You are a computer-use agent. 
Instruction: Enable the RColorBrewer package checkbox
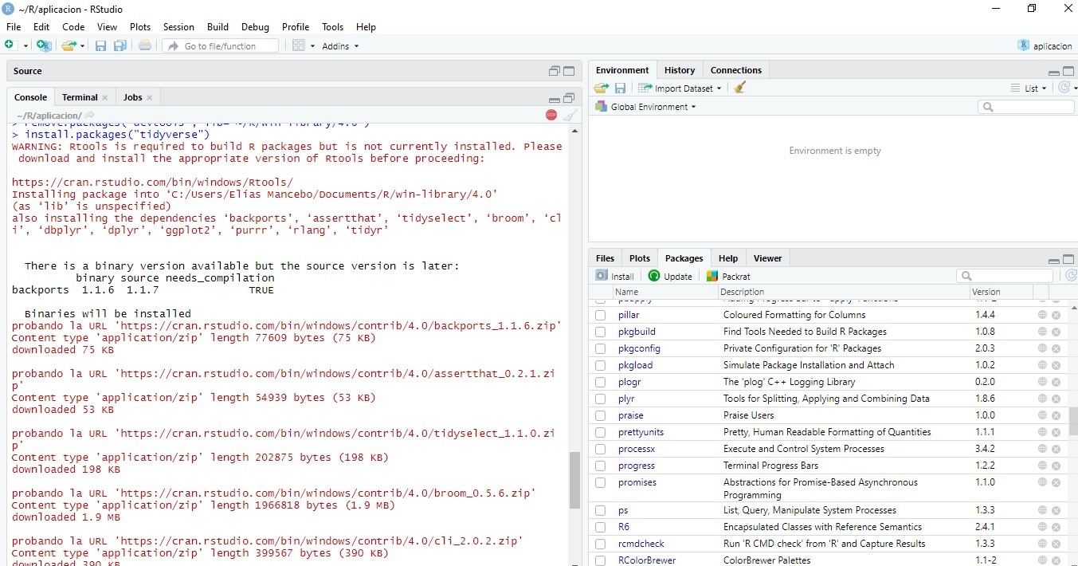pyautogui.click(x=601, y=560)
